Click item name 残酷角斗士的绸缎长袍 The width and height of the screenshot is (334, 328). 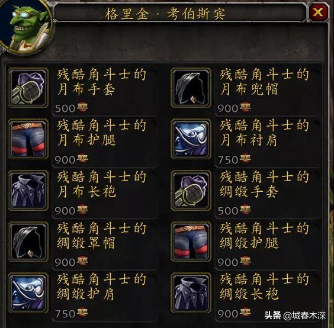tap(264, 287)
